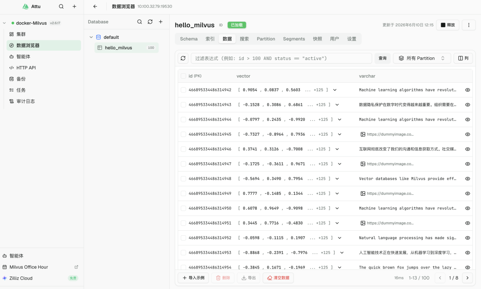
Task: Open 列 columns button
Action: point(463,58)
